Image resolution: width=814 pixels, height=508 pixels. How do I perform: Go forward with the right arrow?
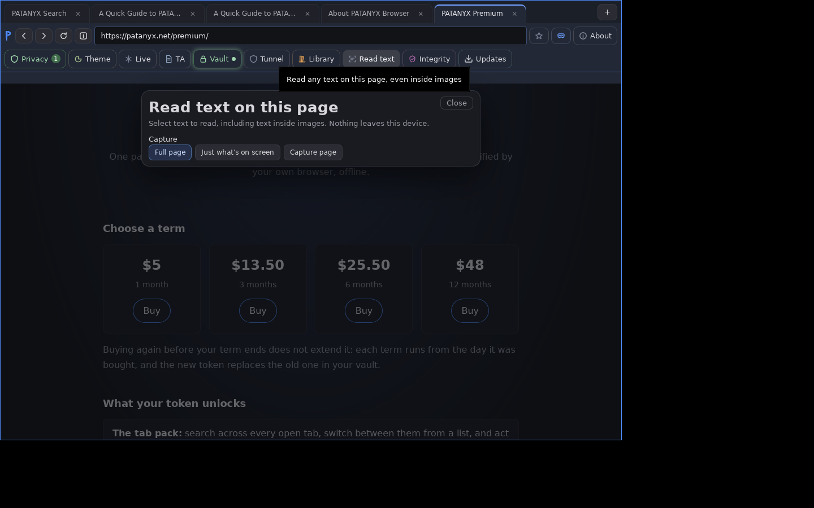44,36
